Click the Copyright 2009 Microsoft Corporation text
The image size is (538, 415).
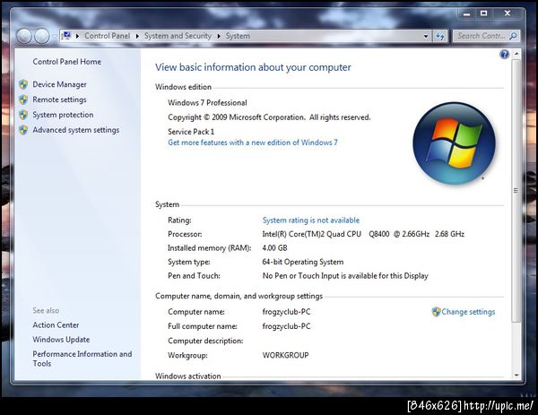[269, 117]
